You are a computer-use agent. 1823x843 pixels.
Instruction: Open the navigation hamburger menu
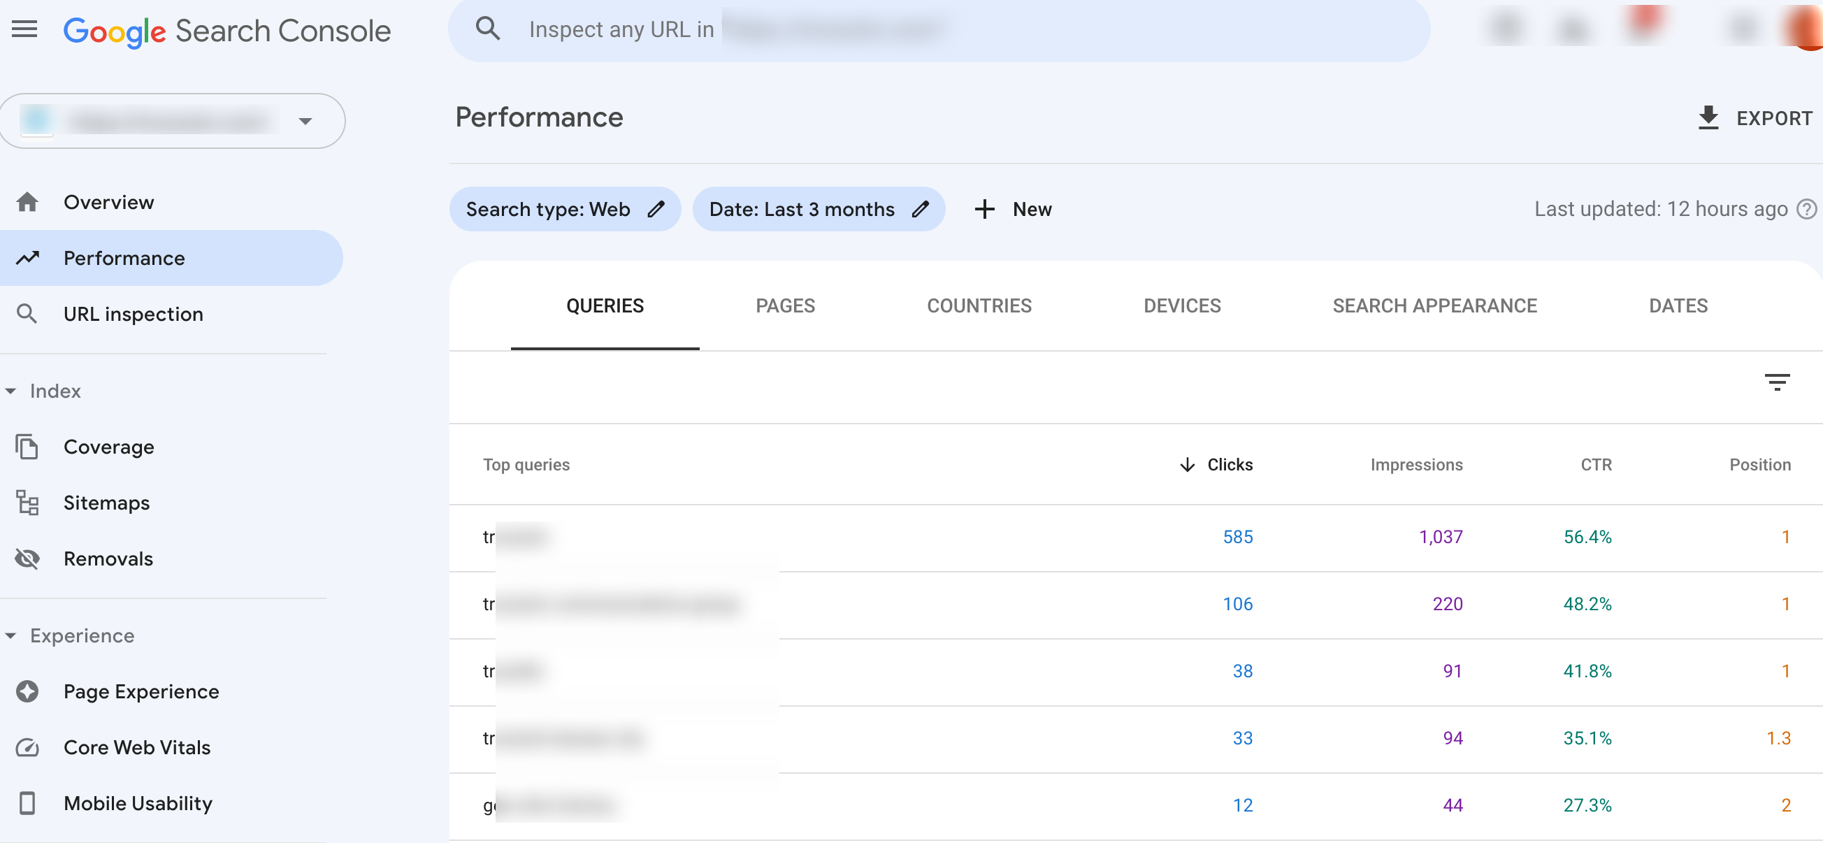click(x=23, y=29)
